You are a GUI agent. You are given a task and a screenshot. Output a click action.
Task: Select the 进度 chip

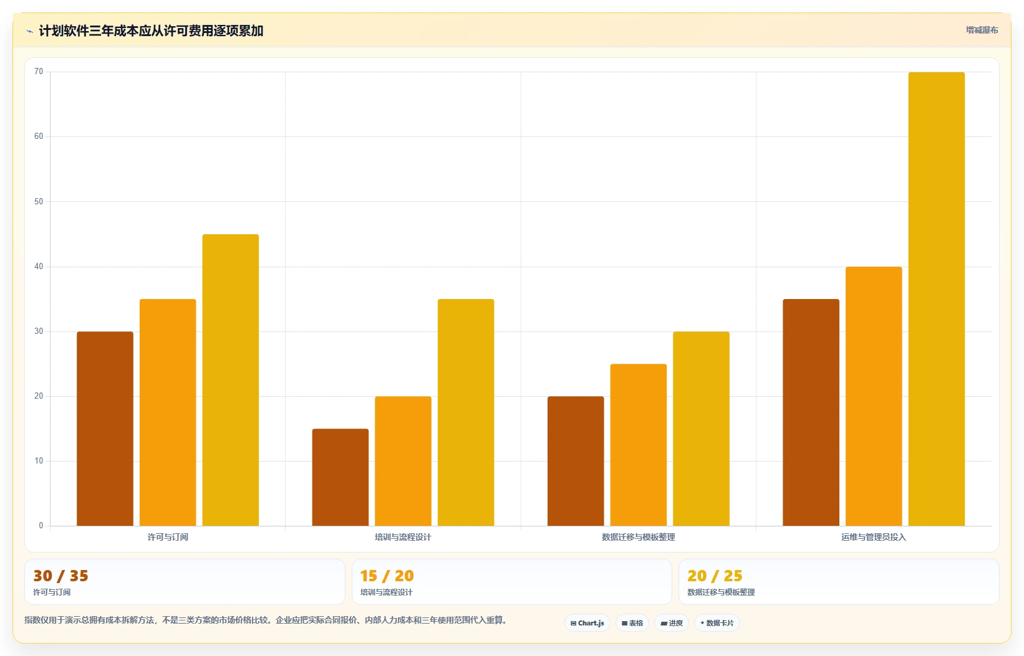[x=672, y=623]
